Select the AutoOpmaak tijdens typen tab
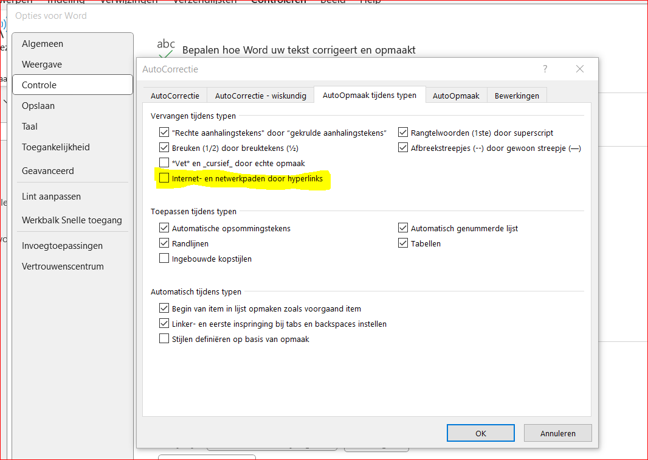The image size is (648, 460). click(x=370, y=95)
